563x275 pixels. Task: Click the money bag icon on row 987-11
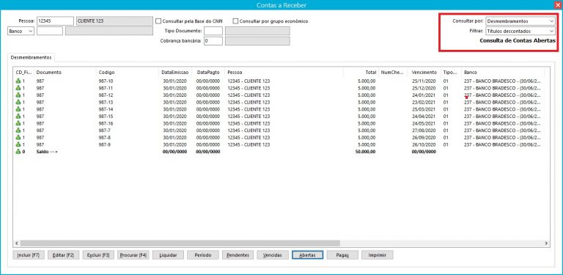18,88
